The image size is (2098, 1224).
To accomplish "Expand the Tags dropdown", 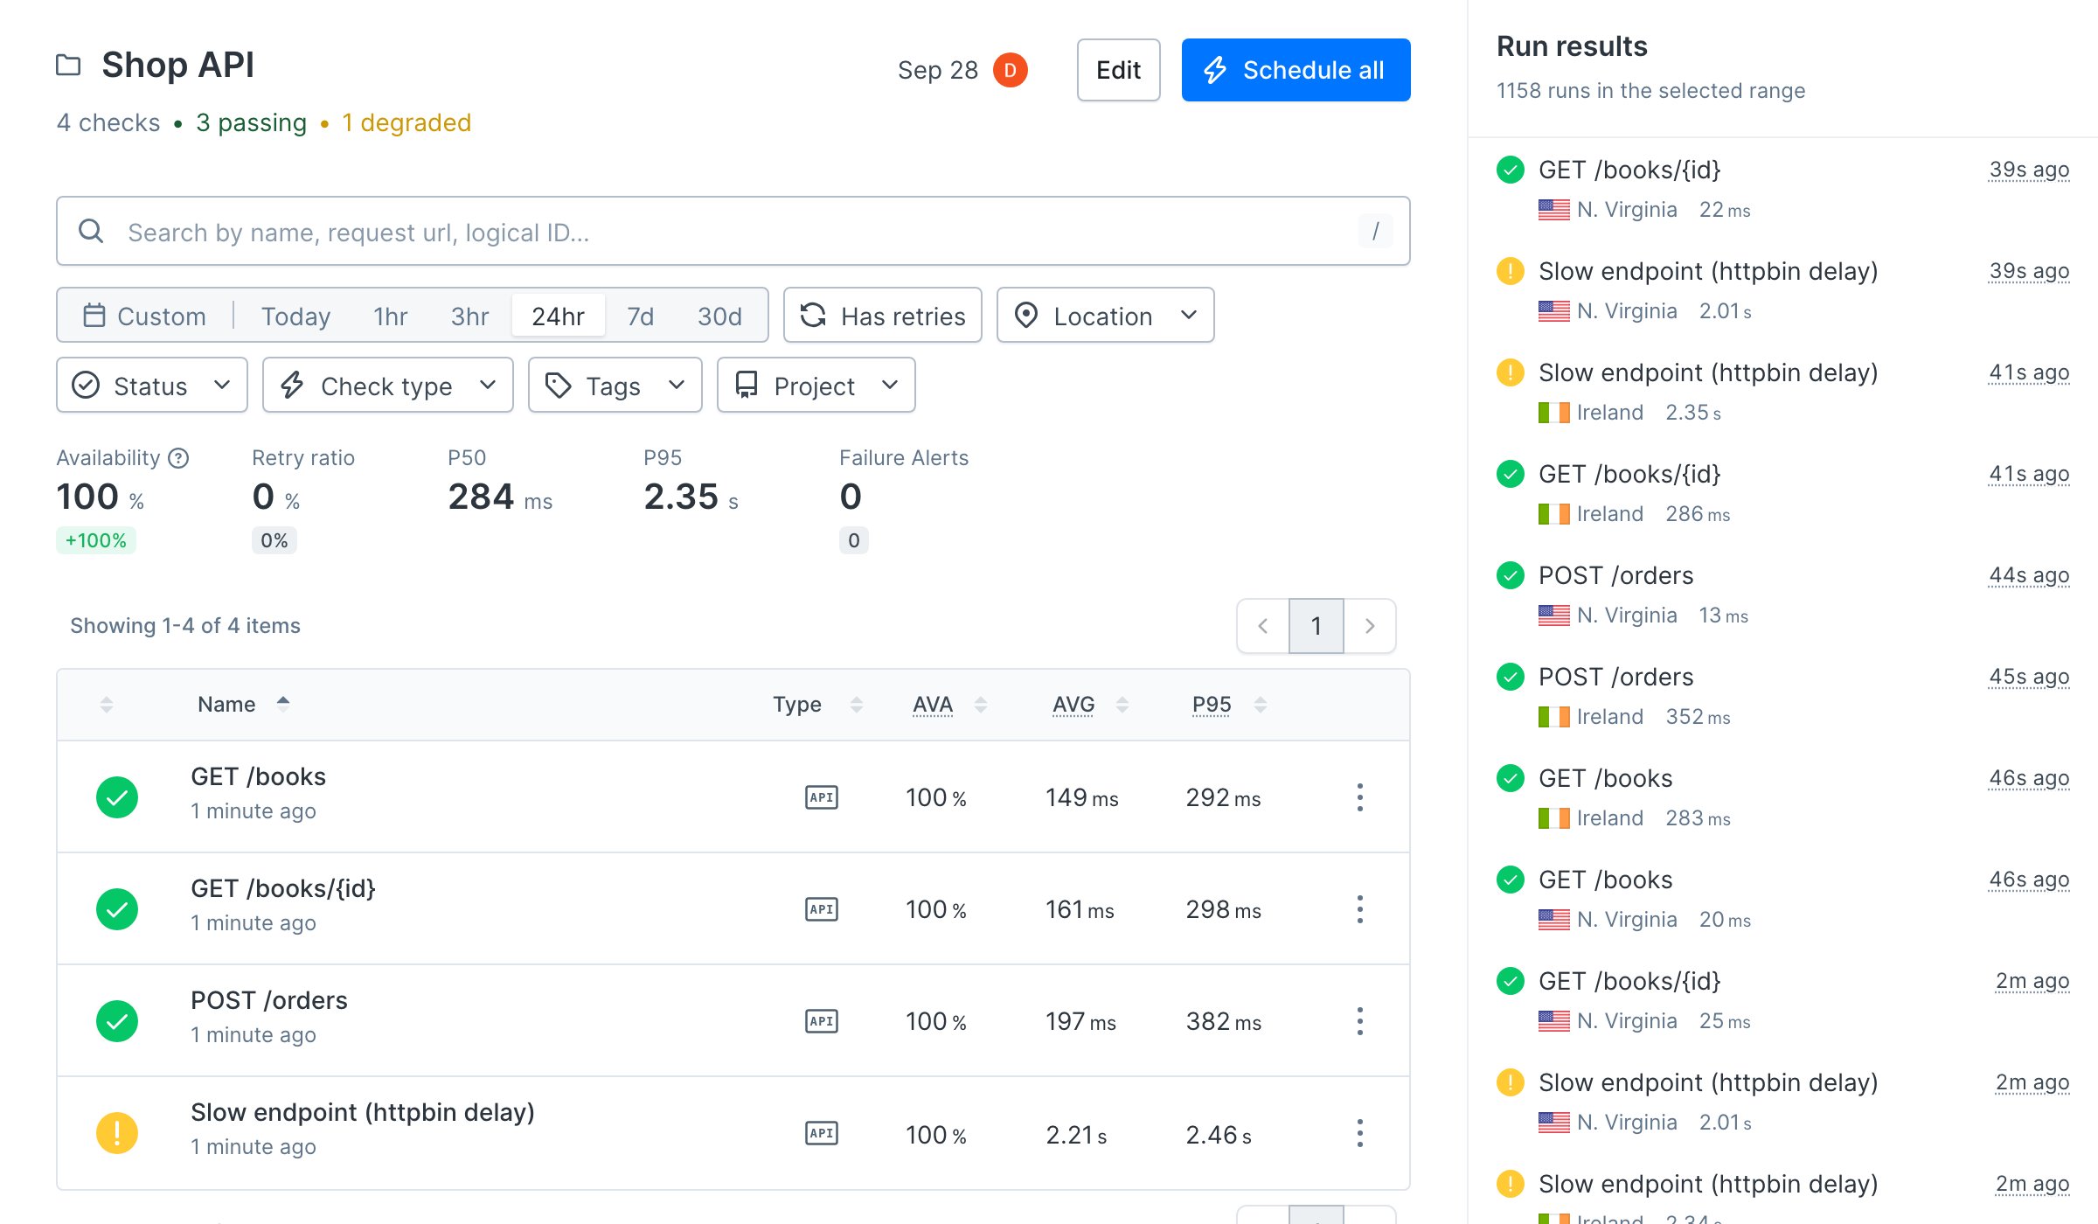I will [x=615, y=385].
